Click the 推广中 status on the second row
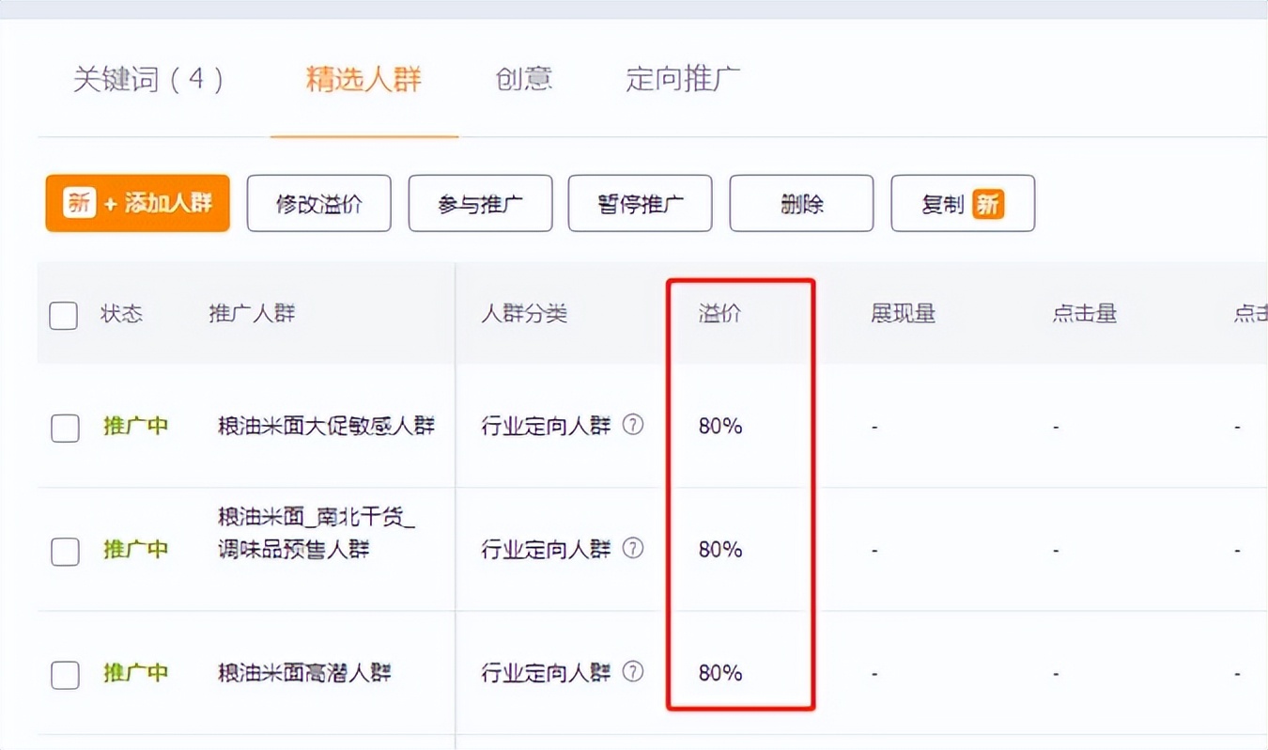The image size is (1268, 750). click(135, 549)
